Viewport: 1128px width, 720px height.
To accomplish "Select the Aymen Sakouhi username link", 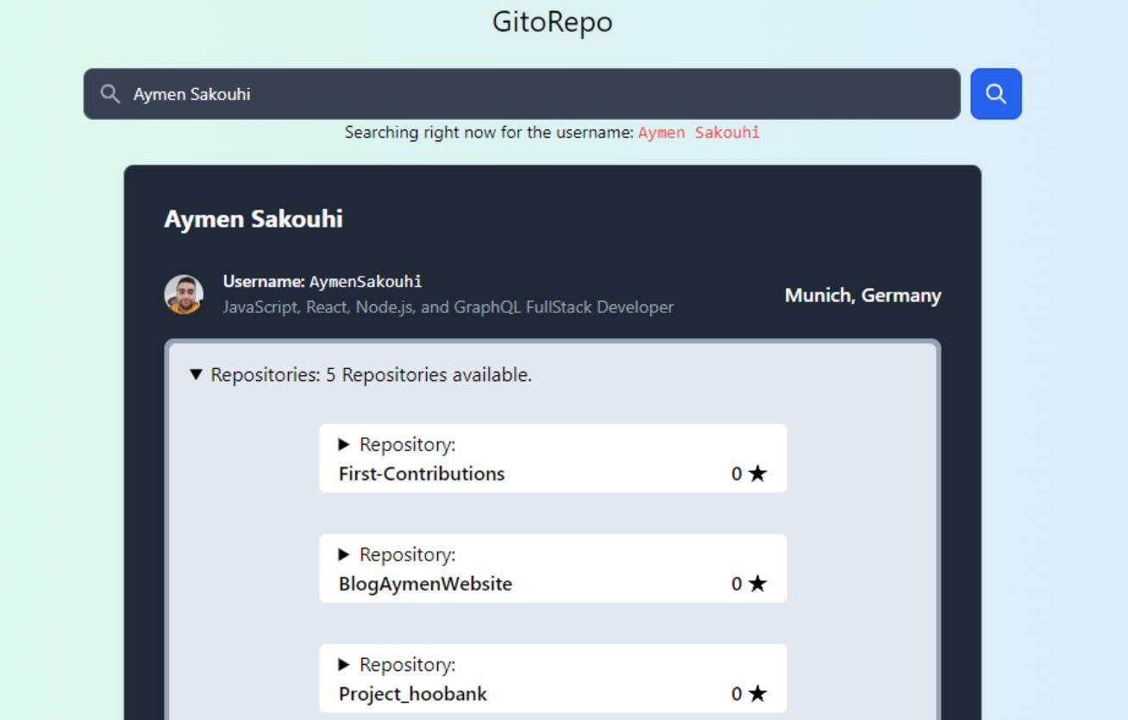I will point(364,281).
